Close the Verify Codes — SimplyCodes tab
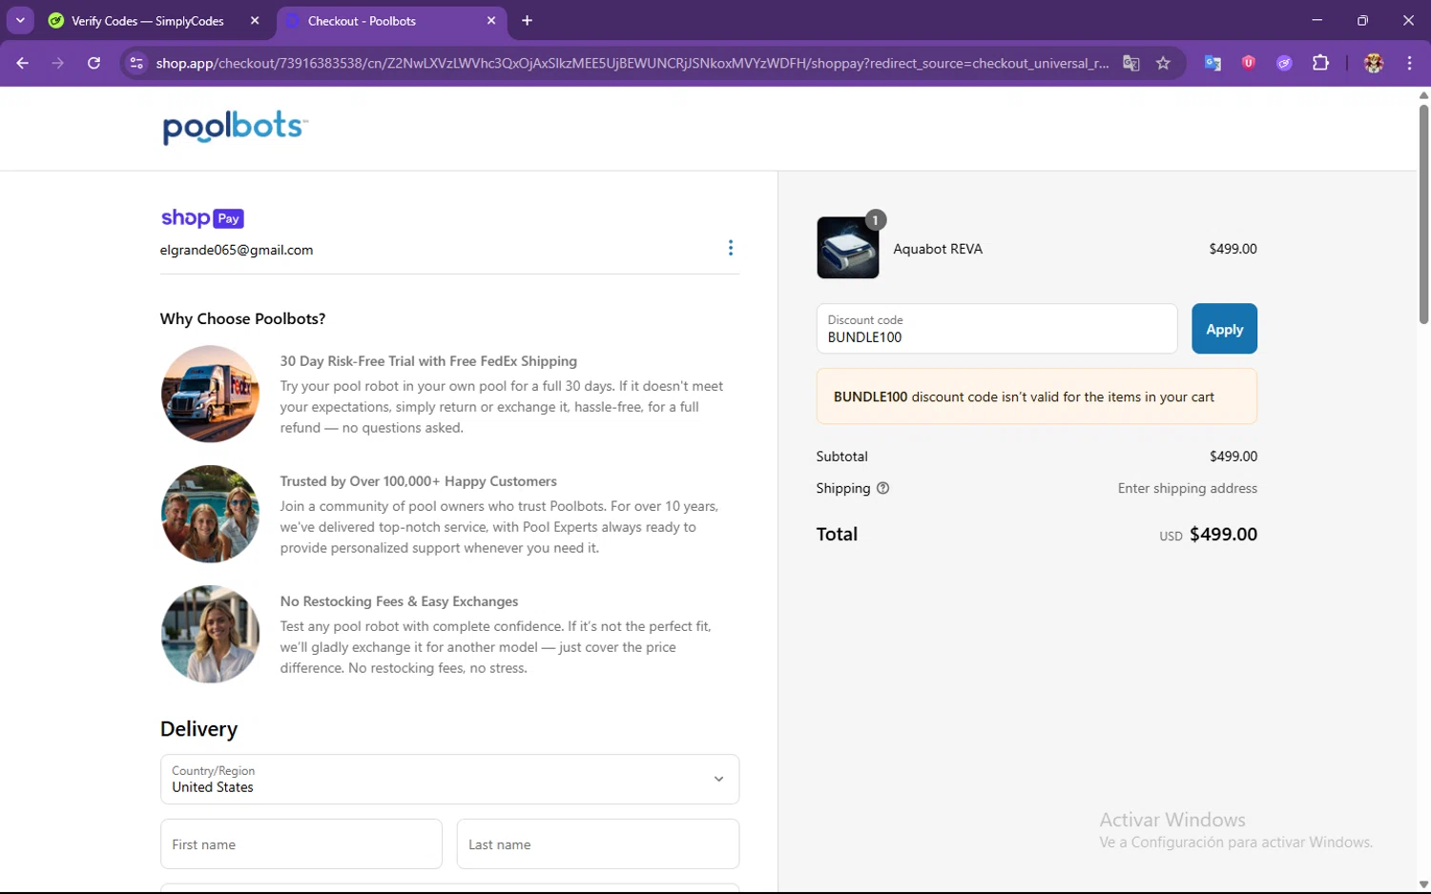This screenshot has height=894, width=1431. [255, 21]
